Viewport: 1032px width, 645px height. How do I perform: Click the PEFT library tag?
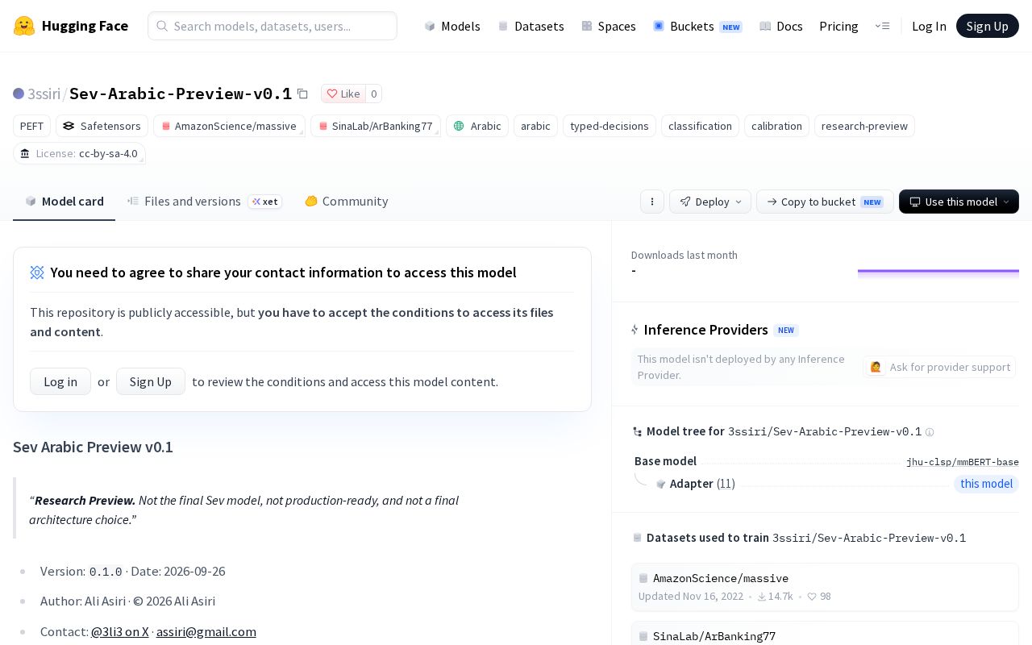(x=32, y=126)
